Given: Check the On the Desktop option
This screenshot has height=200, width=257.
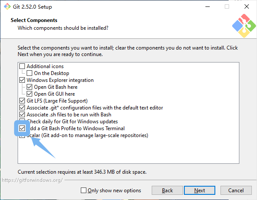Looking at the screenshot, I should coord(29,73).
